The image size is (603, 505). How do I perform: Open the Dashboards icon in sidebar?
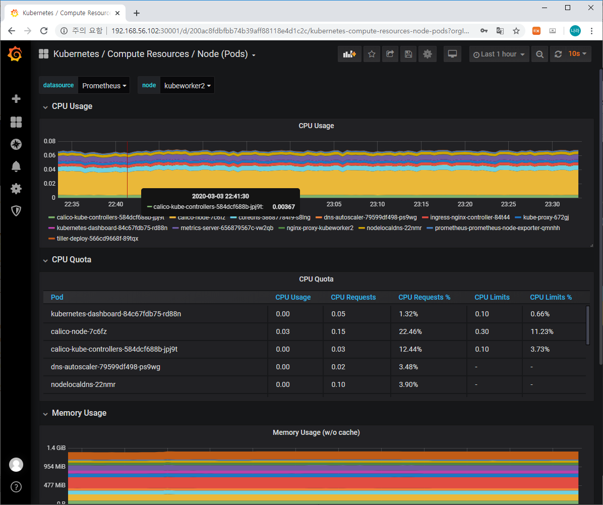[x=16, y=122]
